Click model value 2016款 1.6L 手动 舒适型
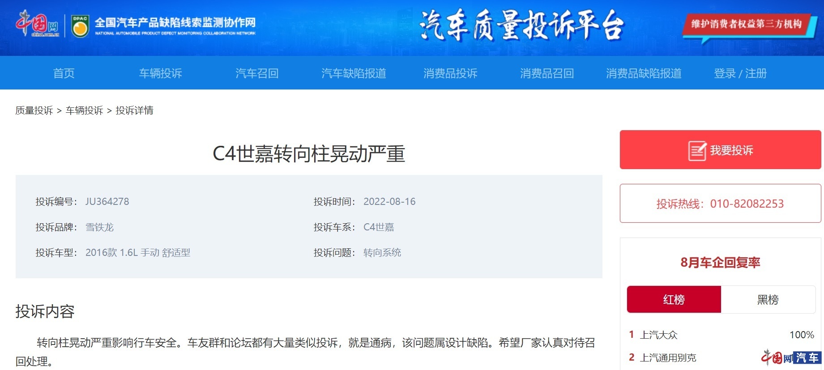The image size is (824, 370). [138, 253]
